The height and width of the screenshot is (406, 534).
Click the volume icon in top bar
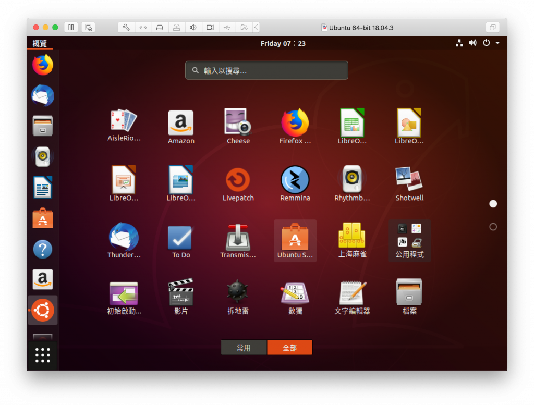coord(472,43)
